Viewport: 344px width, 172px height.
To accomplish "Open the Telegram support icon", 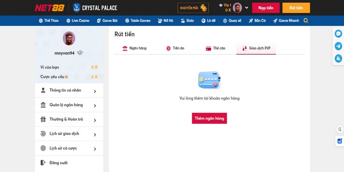I will (338, 46).
